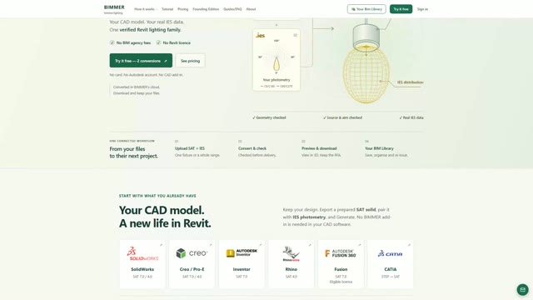
Task: Open Rhino card's external link arrow
Action: tap(310, 245)
